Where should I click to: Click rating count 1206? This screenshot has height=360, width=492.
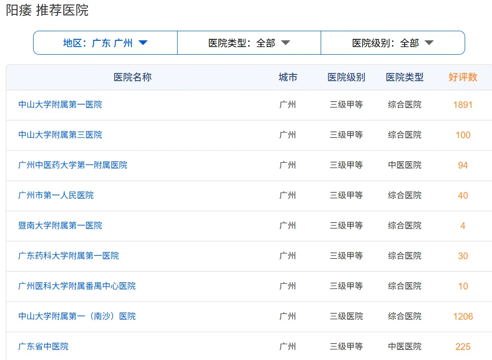click(463, 317)
